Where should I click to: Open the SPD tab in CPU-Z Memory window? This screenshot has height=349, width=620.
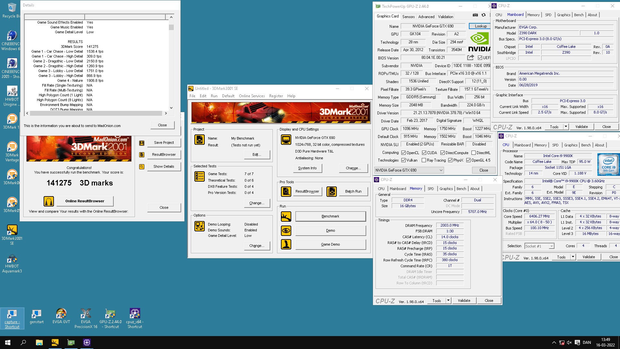tap(431, 189)
